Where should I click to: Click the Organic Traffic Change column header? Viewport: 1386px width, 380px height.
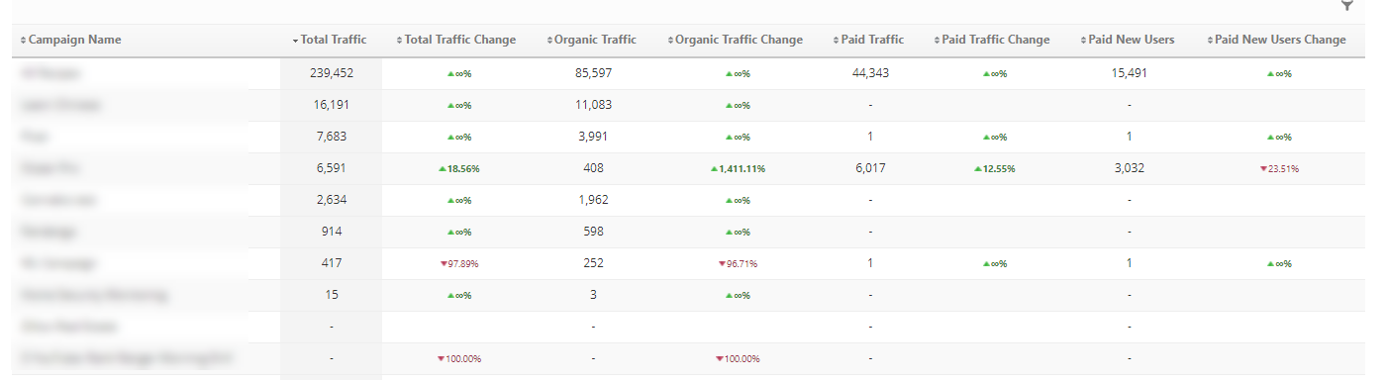pos(735,40)
